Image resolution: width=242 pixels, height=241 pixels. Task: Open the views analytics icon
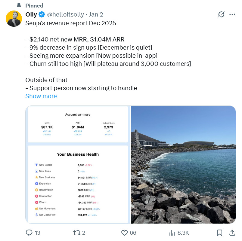click(x=172, y=233)
